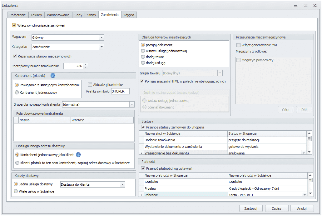Open payment dropdown in the Pobranie row
The height and width of the screenshot is (216, 322).
(x=305, y=194)
